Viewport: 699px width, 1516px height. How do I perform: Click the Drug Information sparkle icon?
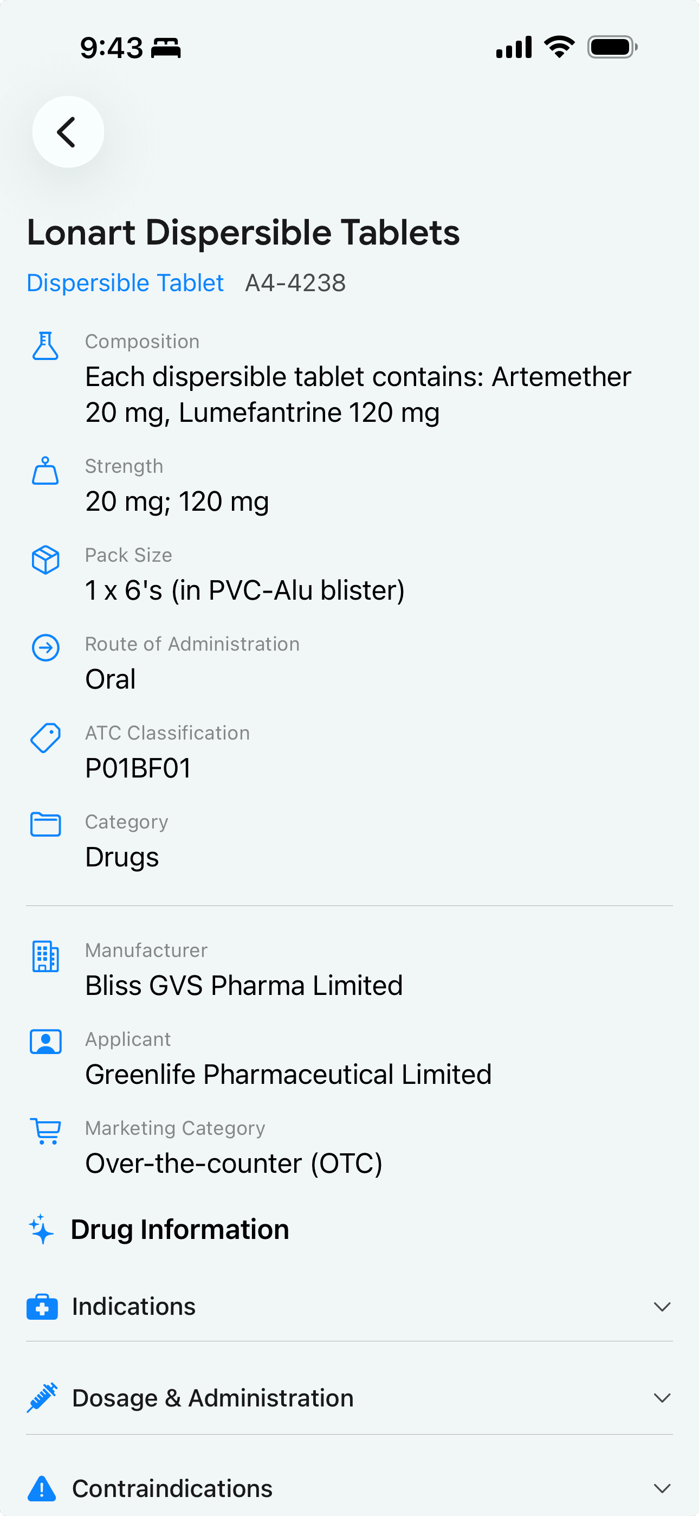[42, 1229]
